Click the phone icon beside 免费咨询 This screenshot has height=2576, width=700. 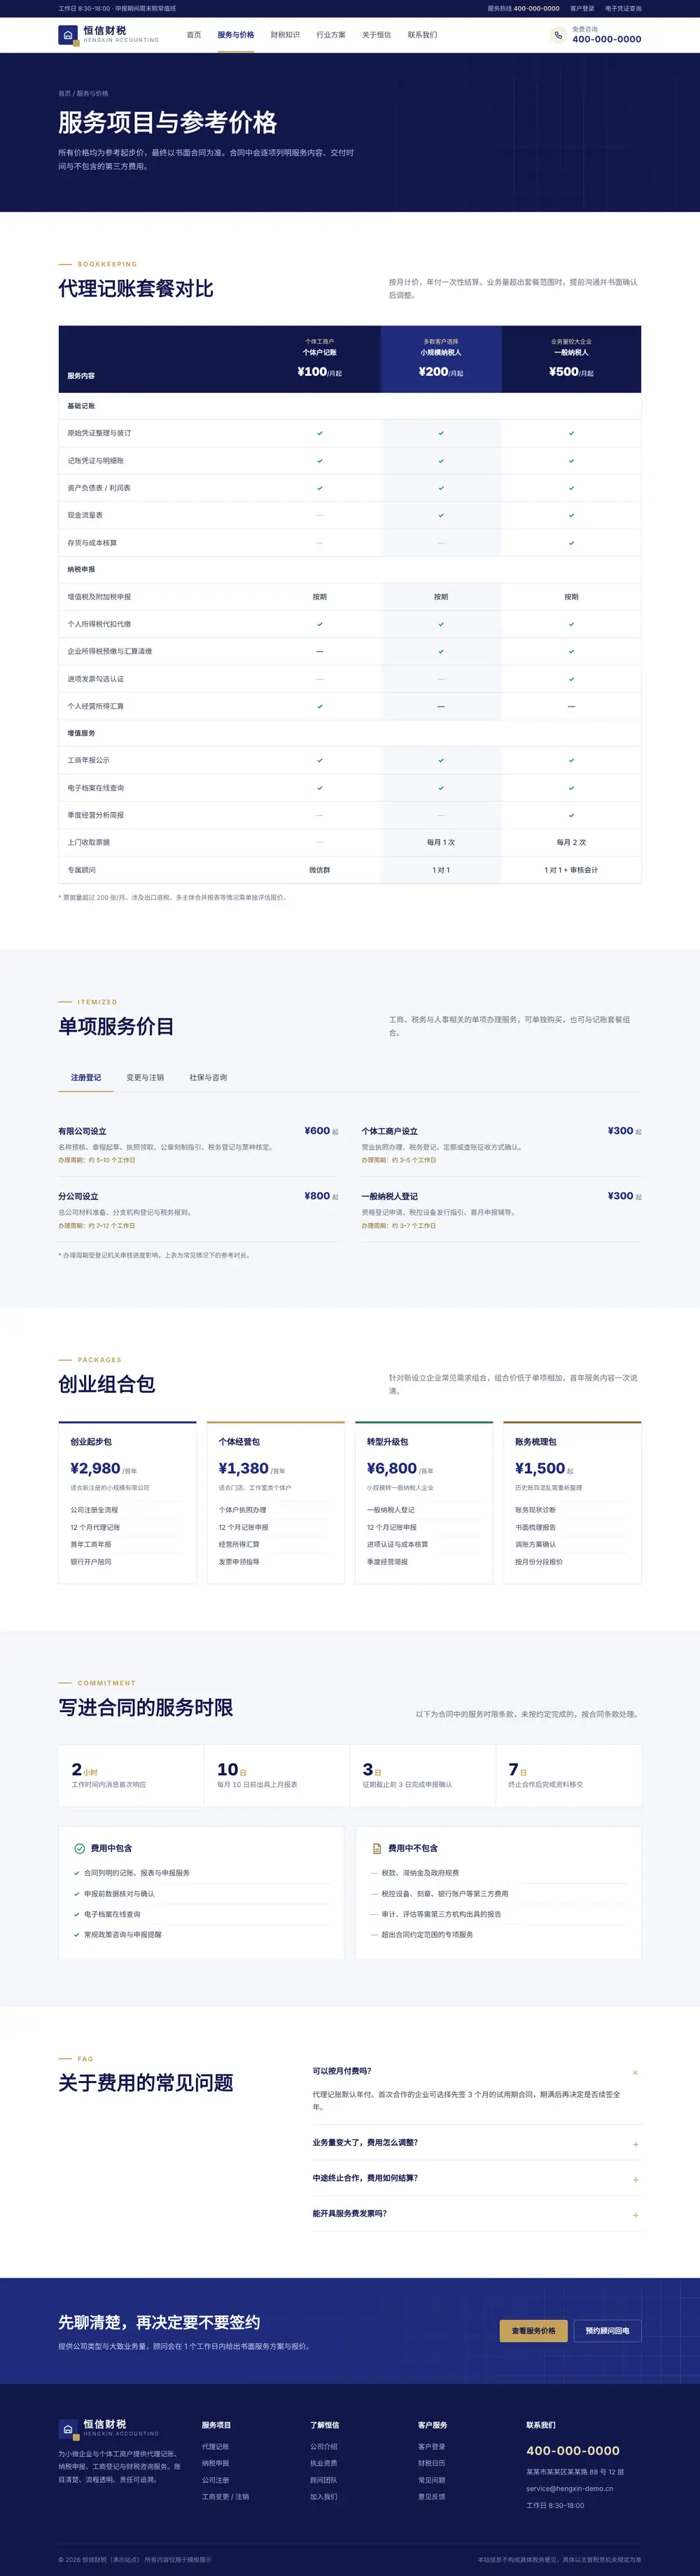[x=558, y=35]
